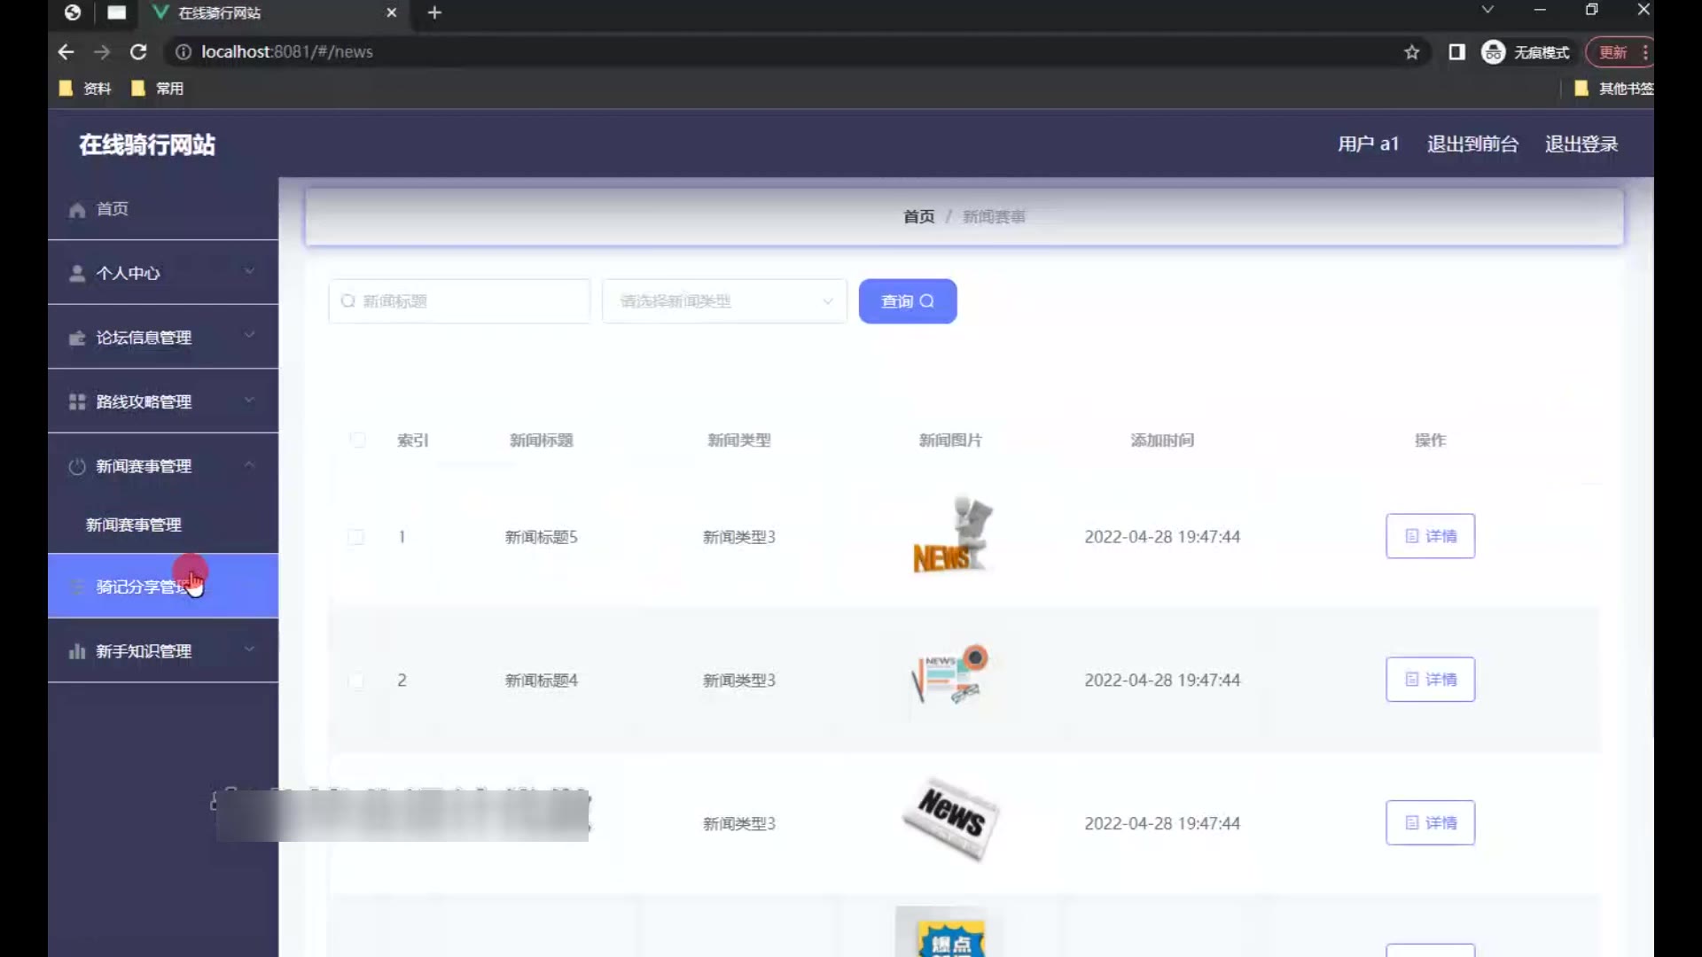Click the grid icon for 路线攻略管理

click(77, 402)
